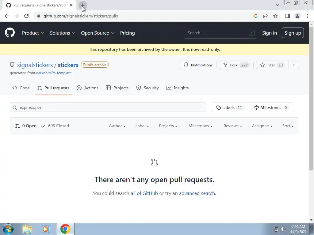The width and height of the screenshot is (314, 235).
Task: Switch to the Code tab
Action: click(21, 88)
